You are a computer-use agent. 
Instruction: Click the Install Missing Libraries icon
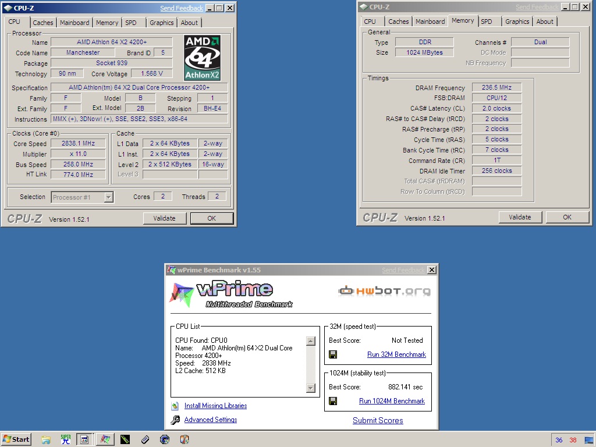[x=175, y=406]
